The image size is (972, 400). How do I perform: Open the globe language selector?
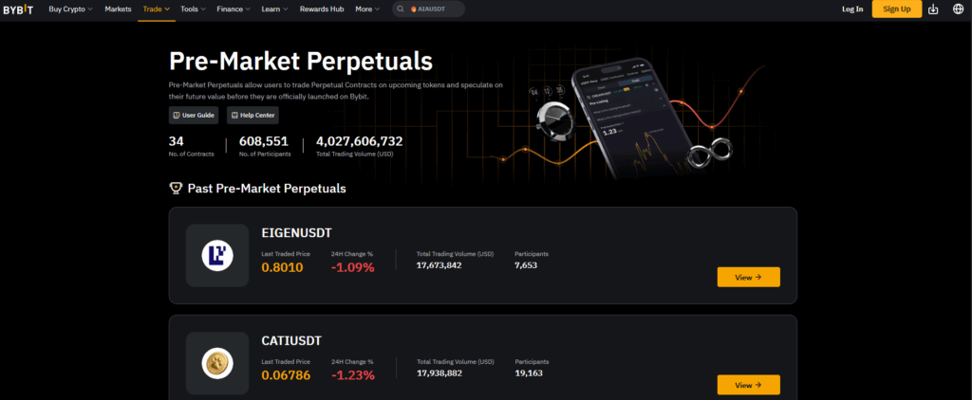(957, 9)
